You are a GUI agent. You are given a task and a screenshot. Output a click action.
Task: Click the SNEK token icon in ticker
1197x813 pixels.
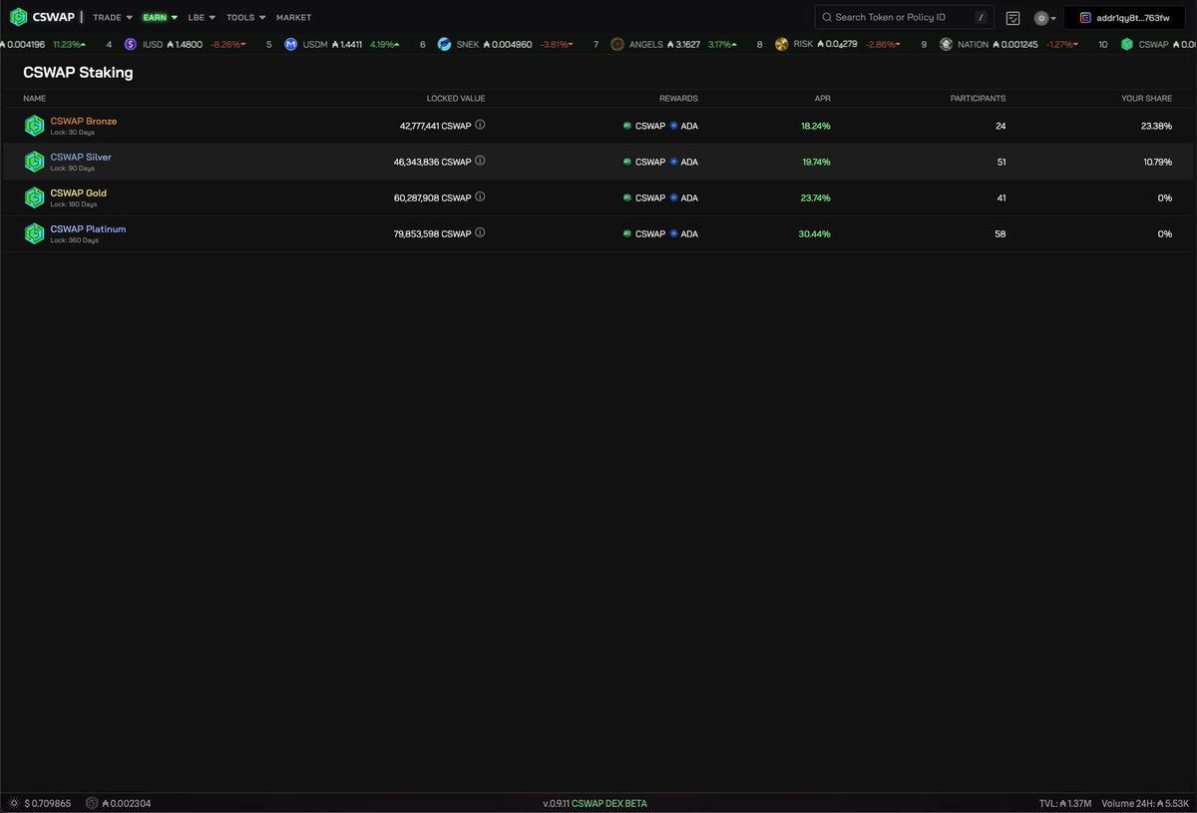point(444,45)
